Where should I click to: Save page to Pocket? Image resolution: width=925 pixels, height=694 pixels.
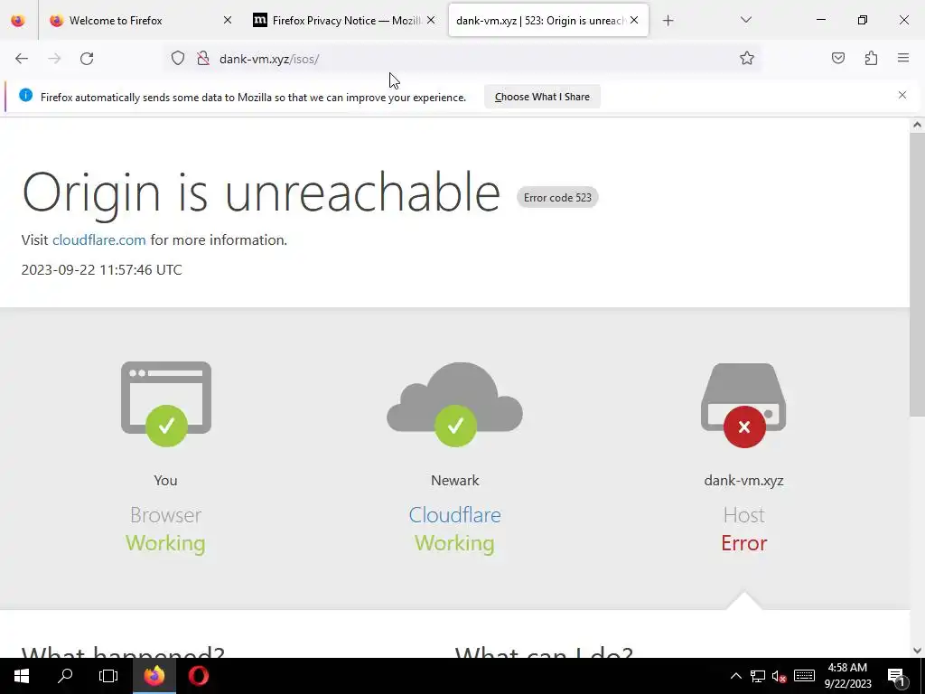pyautogui.click(x=838, y=58)
